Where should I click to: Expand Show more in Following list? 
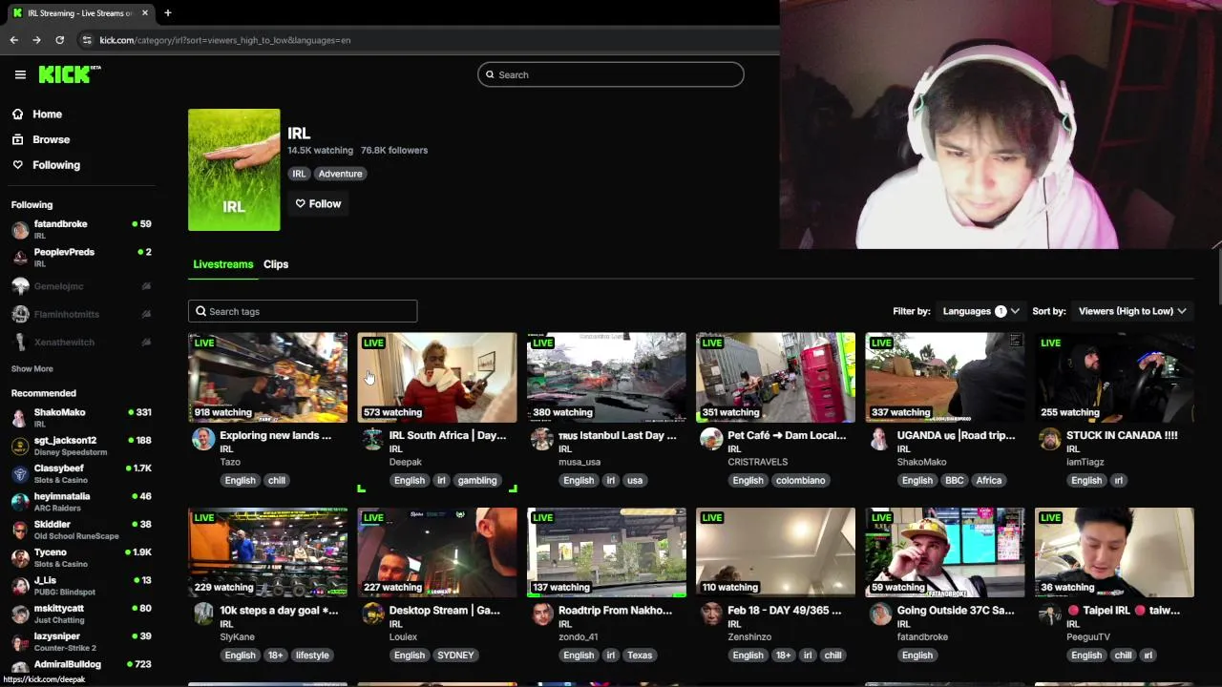(x=32, y=368)
